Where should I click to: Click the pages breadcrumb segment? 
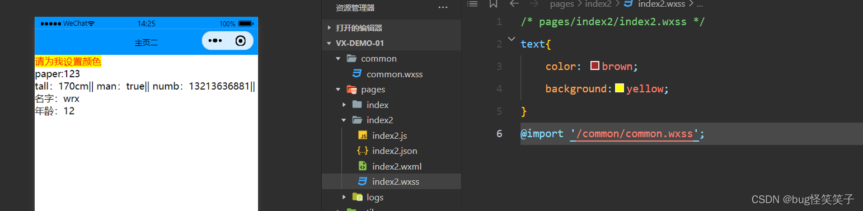pyautogui.click(x=562, y=4)
